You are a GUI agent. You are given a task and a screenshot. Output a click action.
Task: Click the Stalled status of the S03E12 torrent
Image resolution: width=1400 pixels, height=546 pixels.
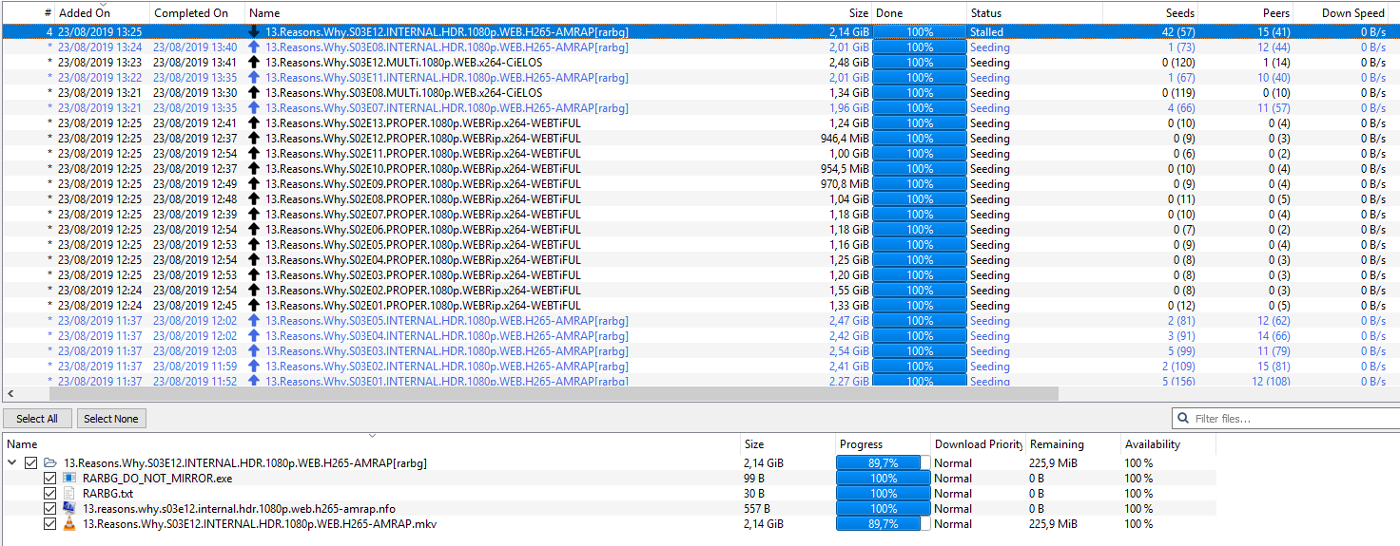[x=986, y=31]
